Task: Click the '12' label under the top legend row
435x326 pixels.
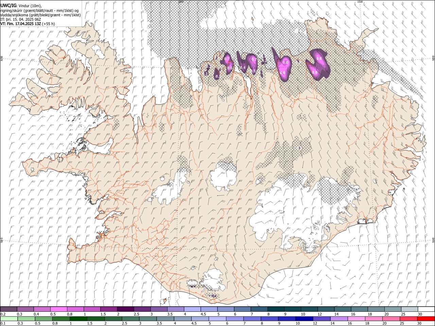Action: tap(319, 314)
